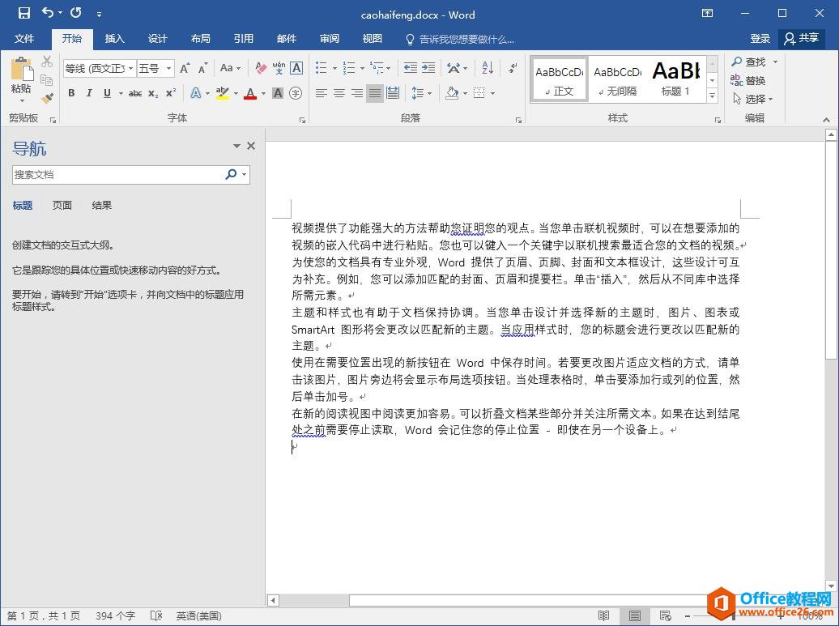Click the Cut scissors icon
Viewport: 839px width, 626px height.
tap(47, 62)
